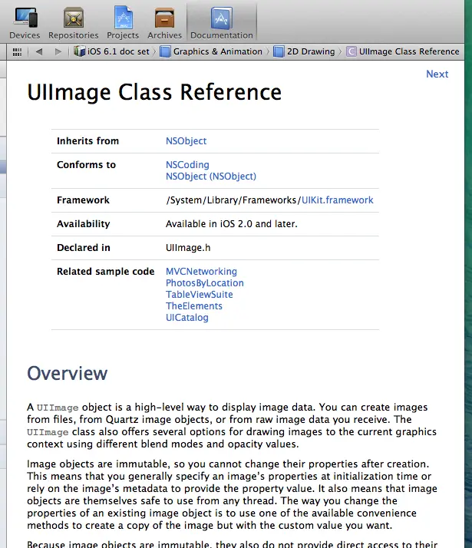Open TheElements sample code

[194, 305]
